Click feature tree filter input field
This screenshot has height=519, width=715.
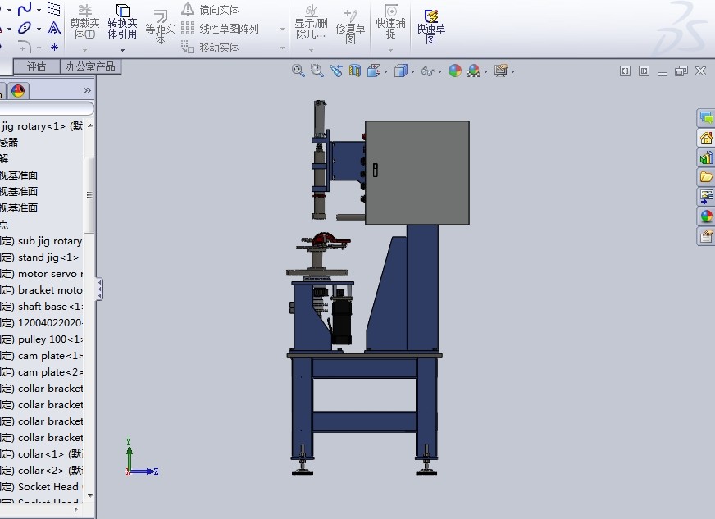[x=47, y=108]
